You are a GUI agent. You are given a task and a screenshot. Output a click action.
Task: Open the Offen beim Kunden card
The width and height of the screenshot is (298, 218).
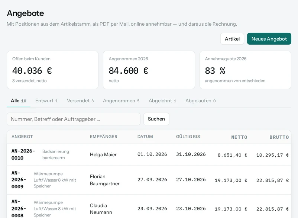[52, 70]
